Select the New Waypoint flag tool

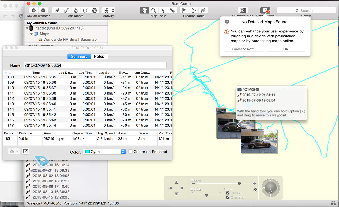pyautogui.click(x=184, y=11)
